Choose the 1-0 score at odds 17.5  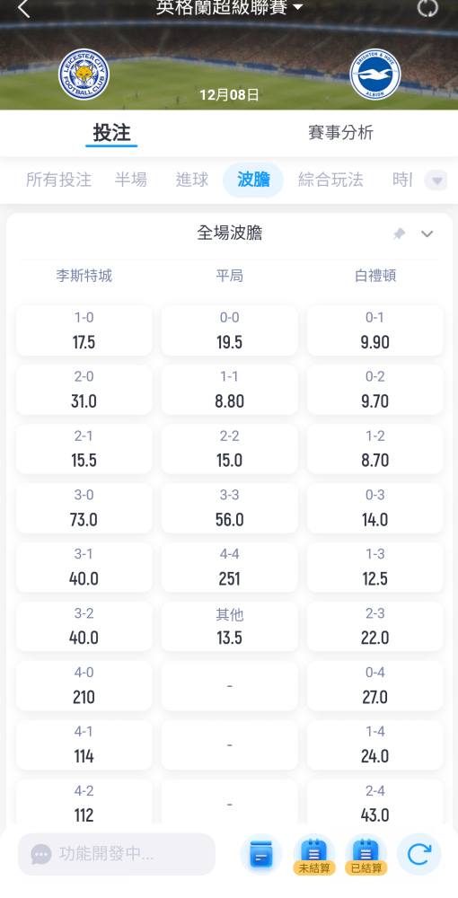pyautogui.click(x=84, y=330)
